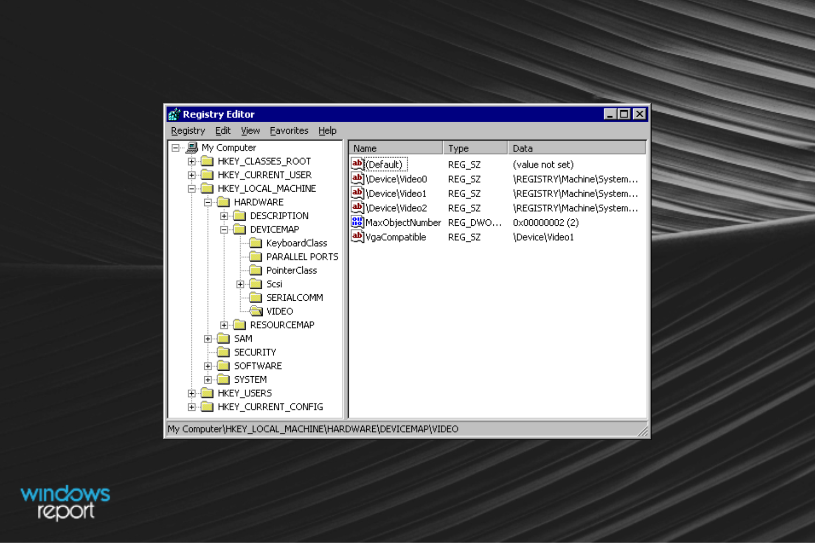This screenshot has width=815, height=543.
Task: Minimize the Registry Editor window
Action: click(x=610, y=114)
